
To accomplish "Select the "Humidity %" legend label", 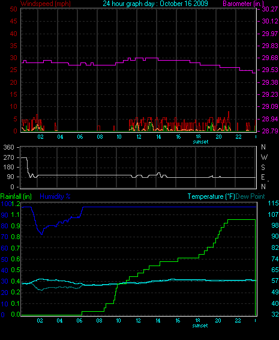I will [55, 196].
